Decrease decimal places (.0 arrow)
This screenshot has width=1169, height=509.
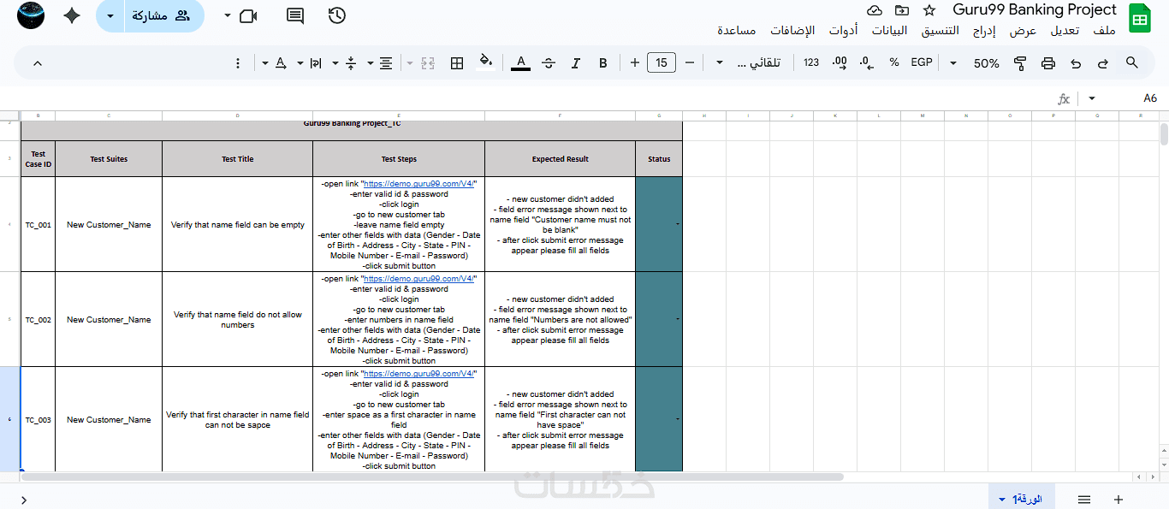click(x=867, y=62)
